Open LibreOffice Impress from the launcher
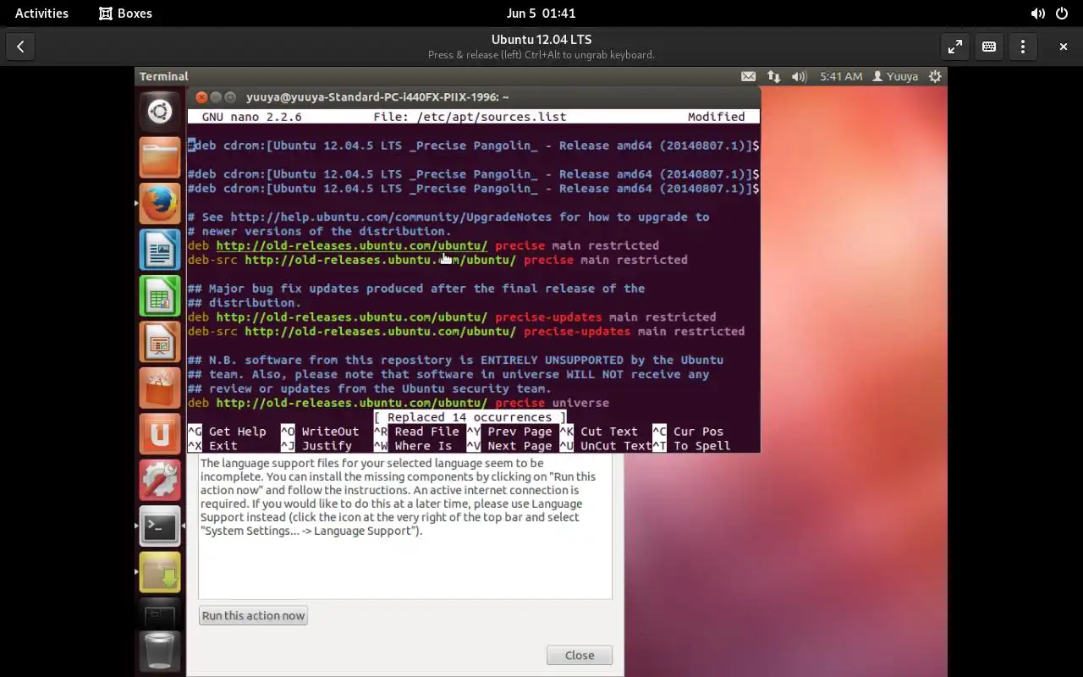 [x=160, y=343]
